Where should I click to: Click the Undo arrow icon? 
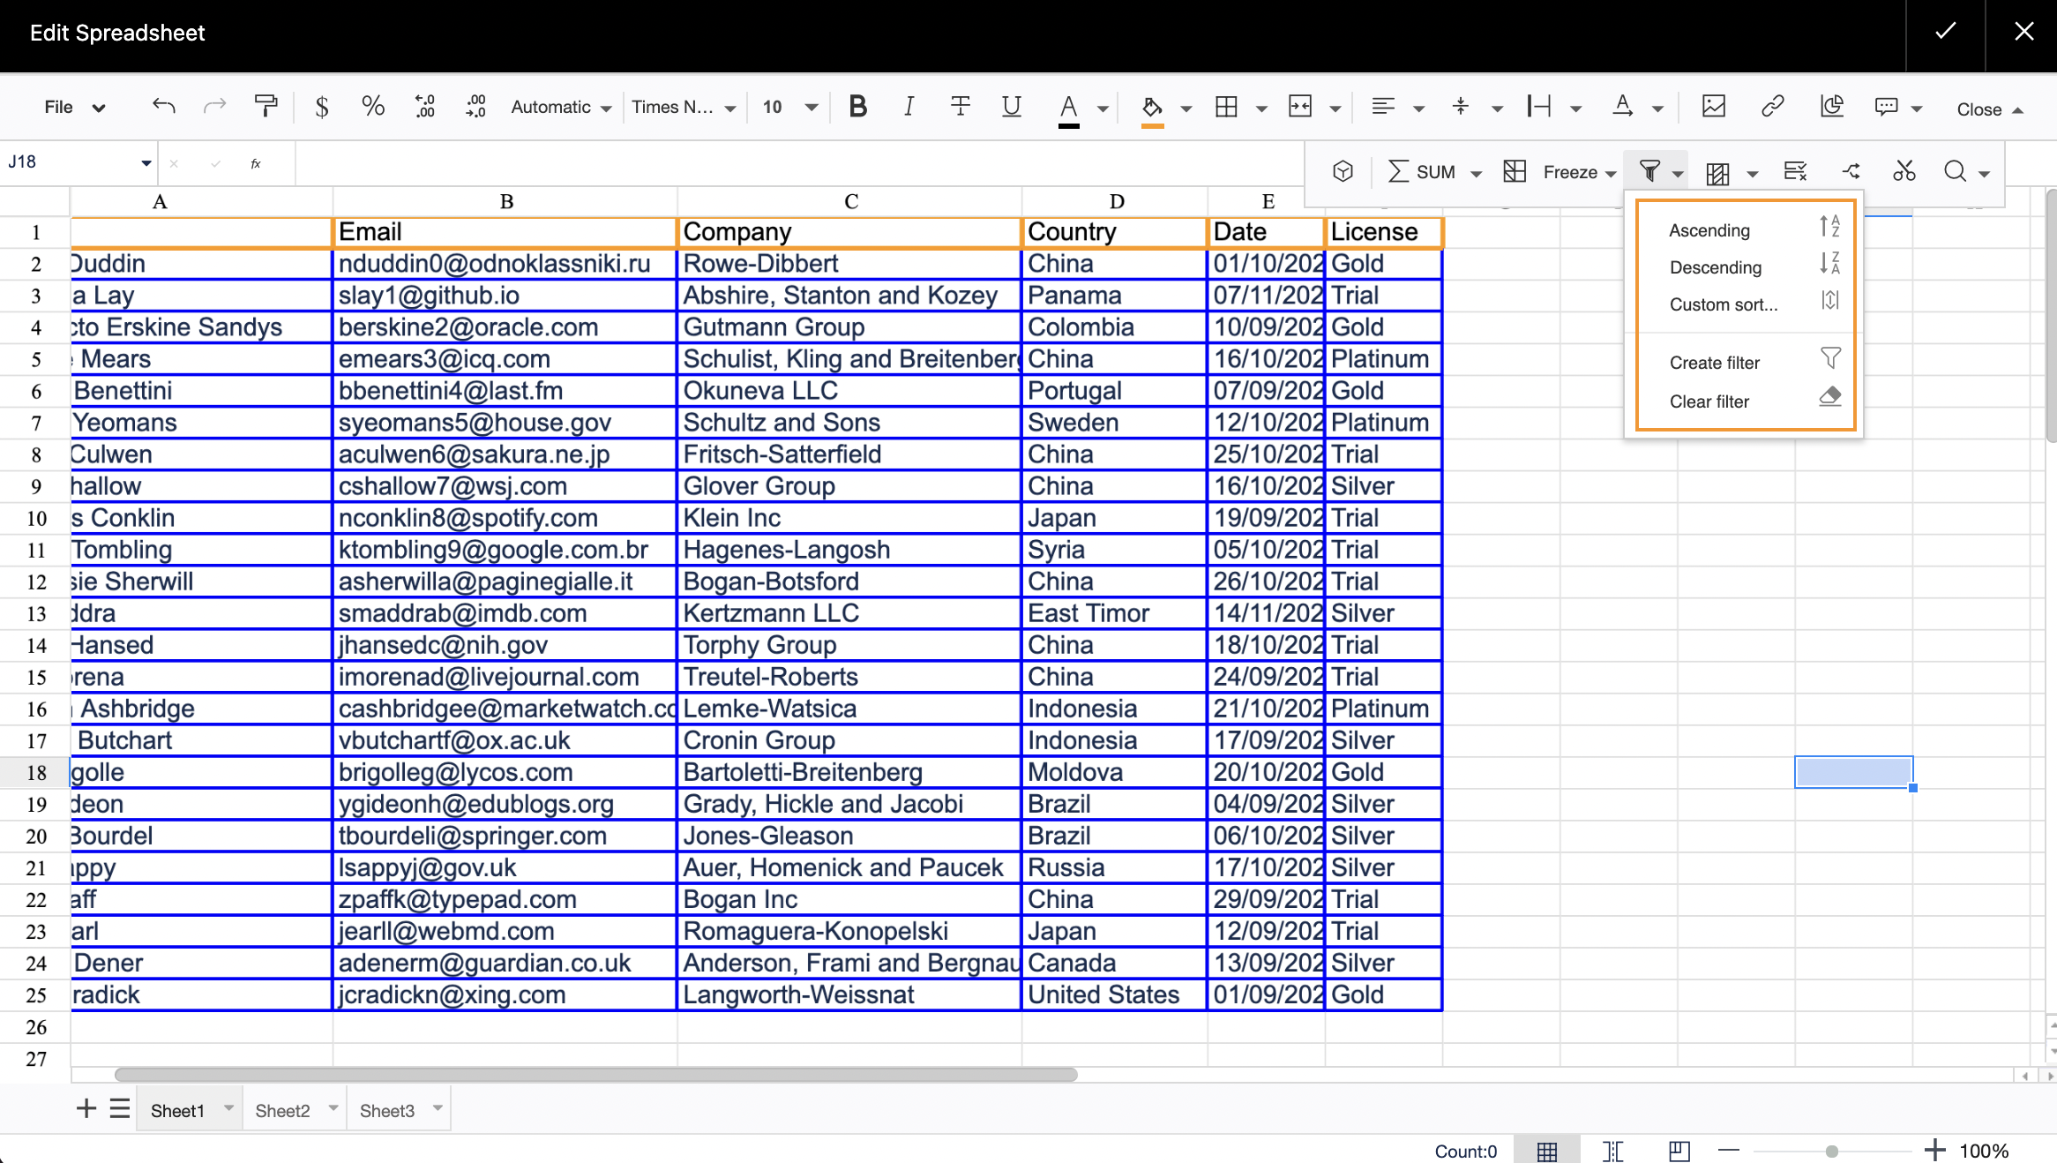coord(164,107)
